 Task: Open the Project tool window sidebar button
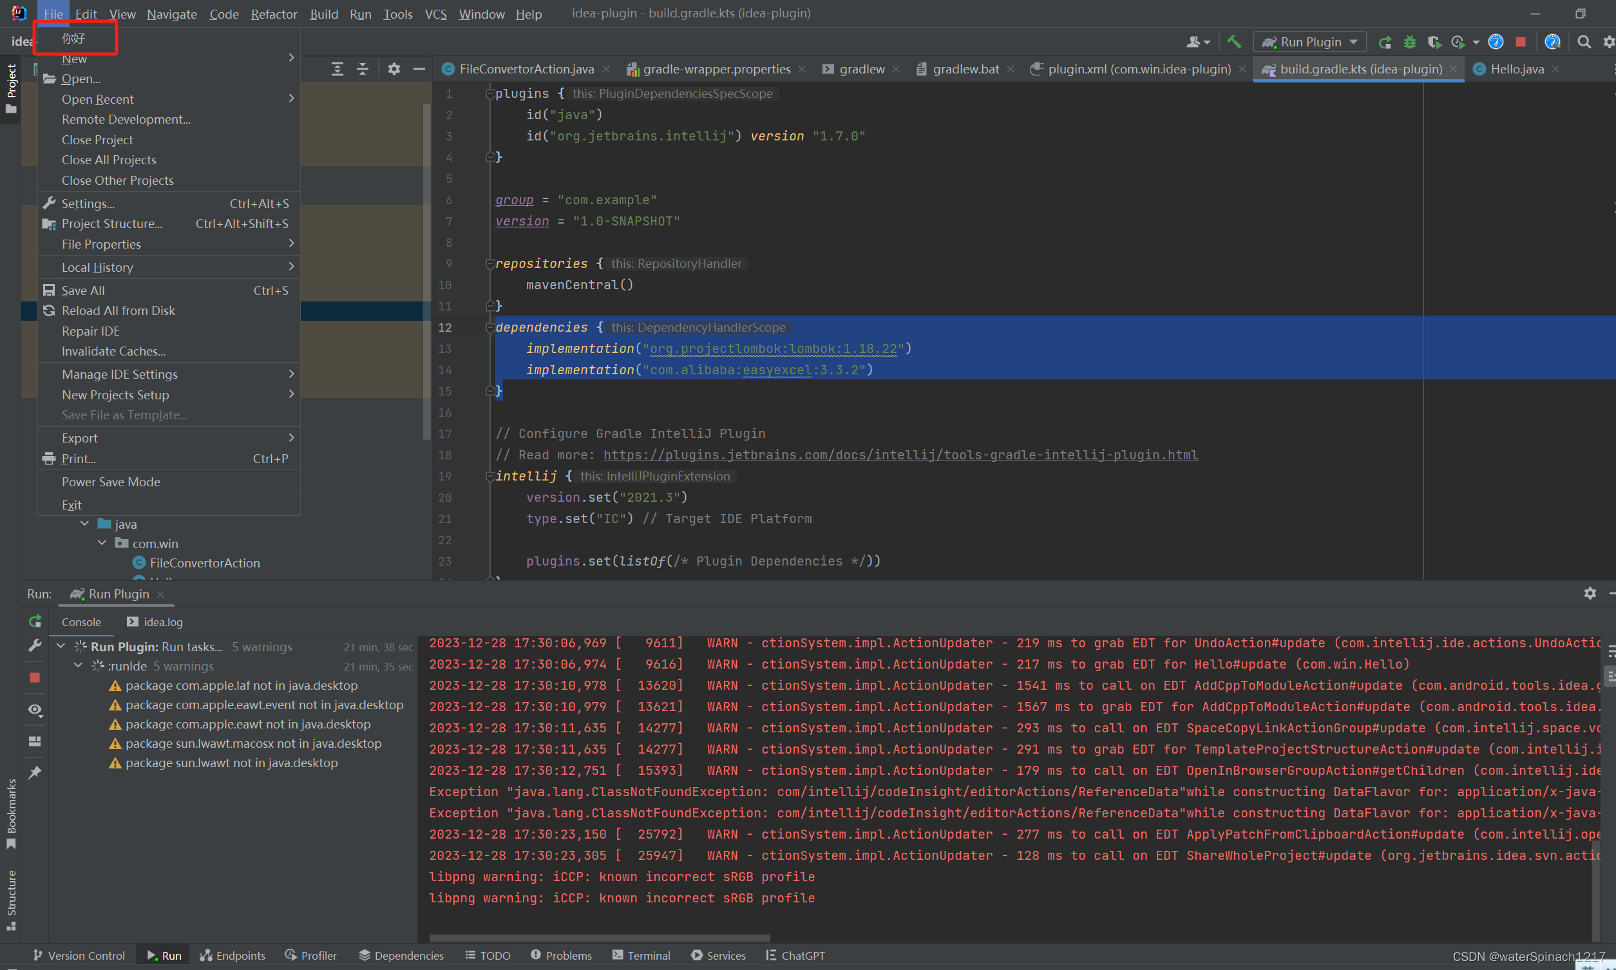[11, 88]
